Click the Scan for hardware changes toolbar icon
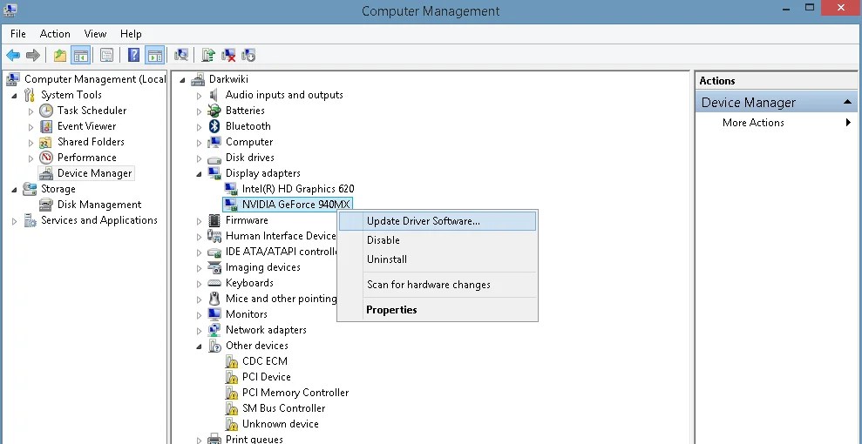This screenshot has width=862, height=444. 181,55
